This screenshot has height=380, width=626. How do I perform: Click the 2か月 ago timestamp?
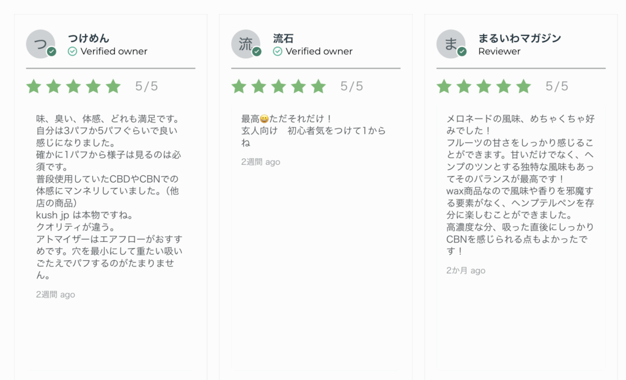pos(466,271)
